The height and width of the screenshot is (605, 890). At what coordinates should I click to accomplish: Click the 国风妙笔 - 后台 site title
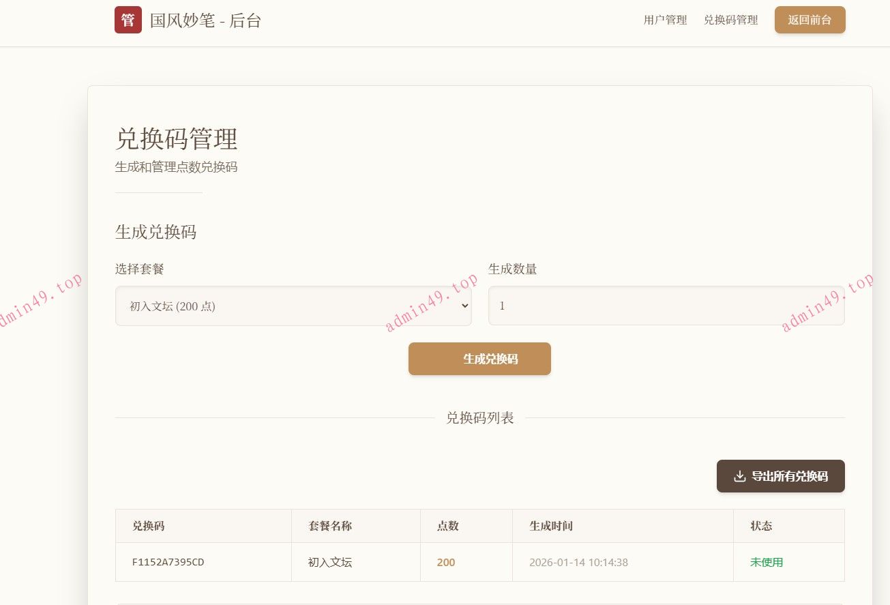pos(205,20)
